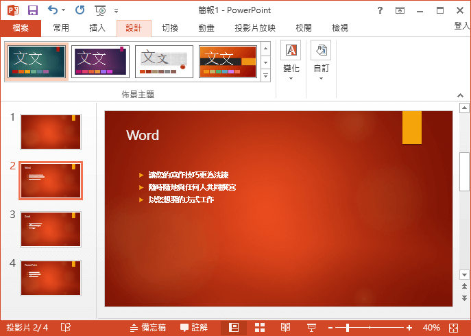Click the third bullet 以您想要的方式工作
The height and width of the screenshot is (336, 471).
181,200
